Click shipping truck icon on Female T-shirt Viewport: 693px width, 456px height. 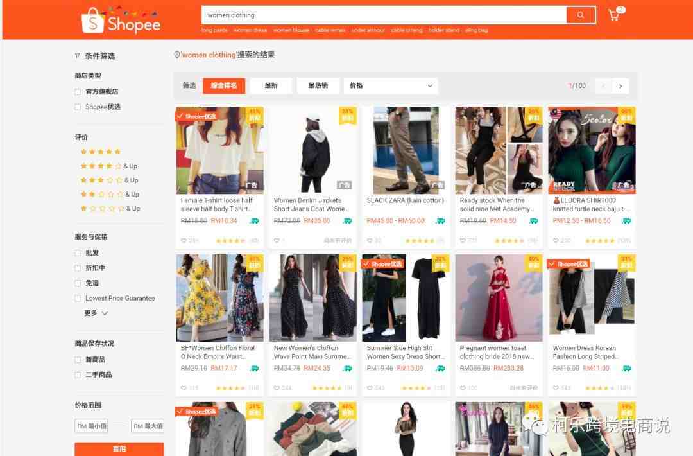pos(255,221)
